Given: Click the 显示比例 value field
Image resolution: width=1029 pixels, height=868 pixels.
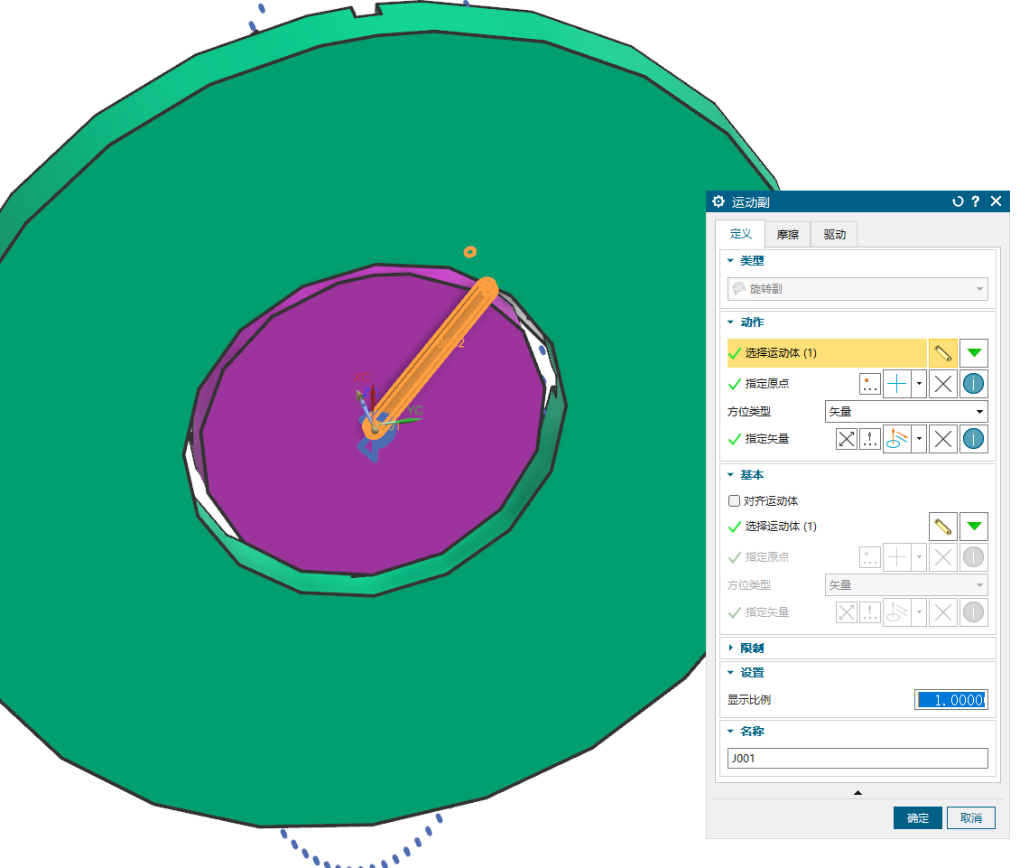Looking at the screenshot, I should [x=950, y=700].
